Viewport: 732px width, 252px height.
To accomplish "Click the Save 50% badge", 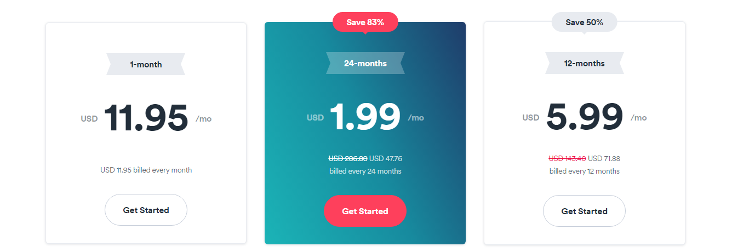I will pos(584,22).
